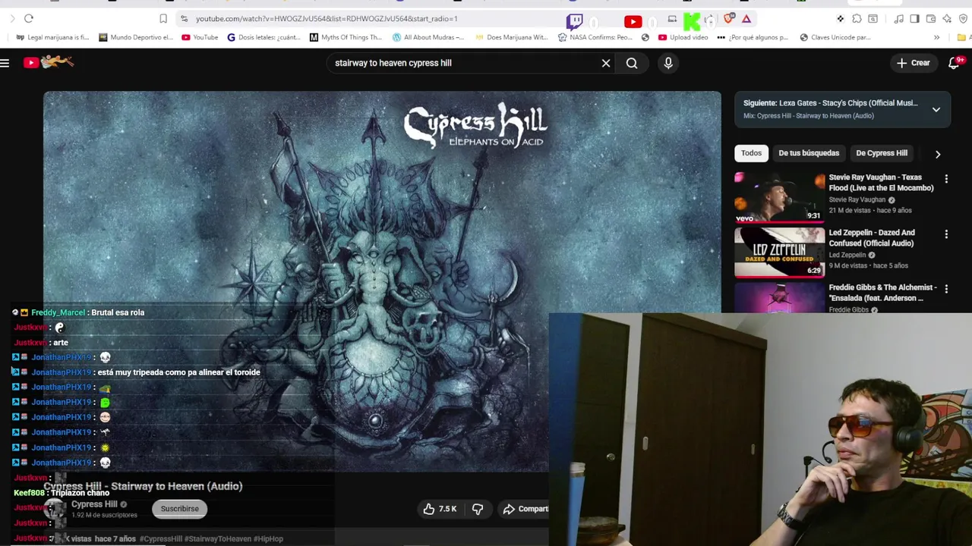Click the Twitch overlay icon
The image size is (972, 546).
[575, 21]
